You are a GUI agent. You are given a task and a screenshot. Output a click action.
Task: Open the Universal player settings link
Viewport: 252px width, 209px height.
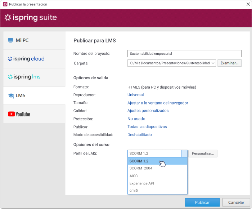coord(135,95)
